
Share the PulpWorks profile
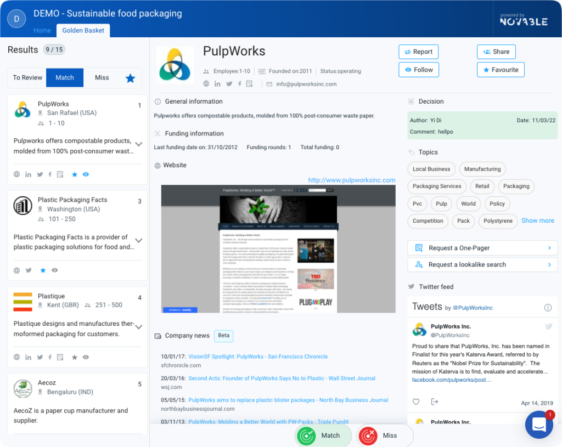pyautogui.click(x=496, y=52)
